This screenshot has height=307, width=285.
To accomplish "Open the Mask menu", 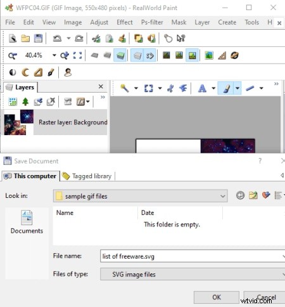I will 179,22.
